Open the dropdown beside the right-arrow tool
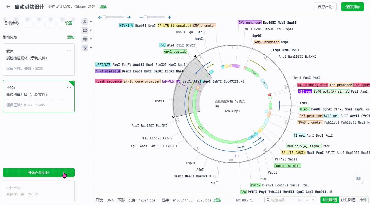Viewport: 370px width, 205px height. click(x=91, y=48)
